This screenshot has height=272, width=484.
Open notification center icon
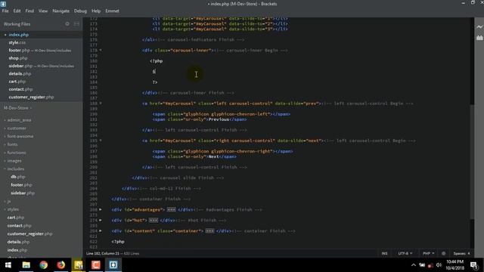[474, 265]
